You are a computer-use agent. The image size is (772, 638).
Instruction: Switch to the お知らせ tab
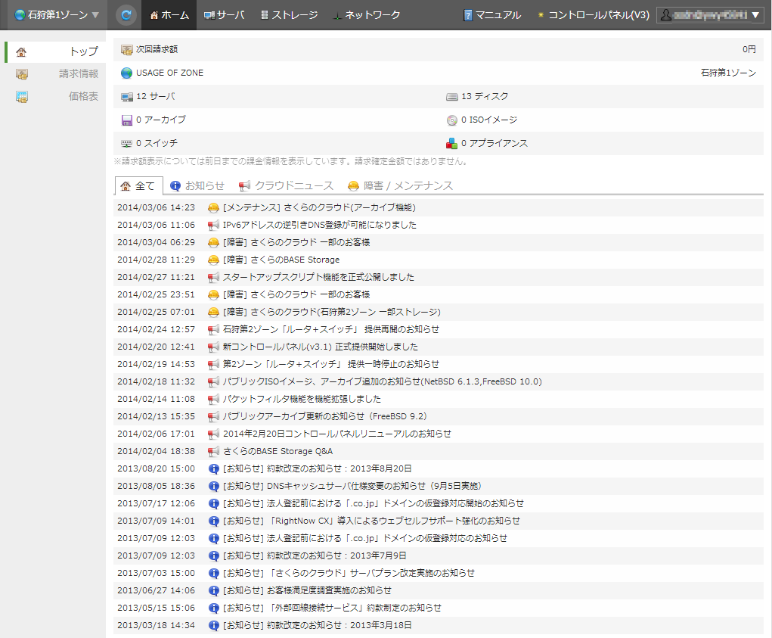point(197,185)
